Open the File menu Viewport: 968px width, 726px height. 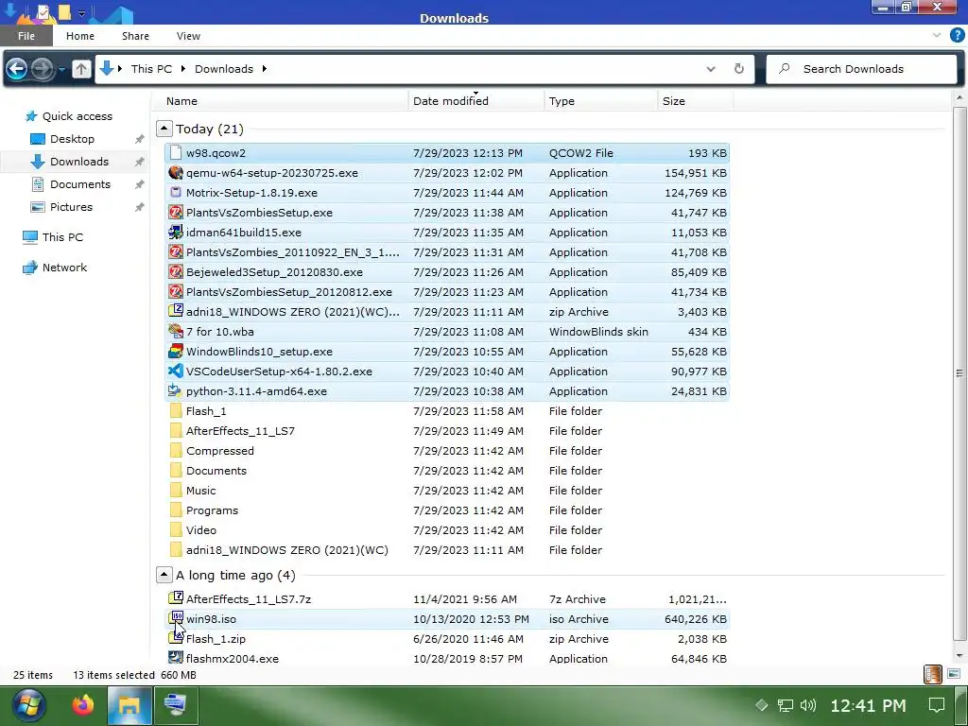point(26,36)
